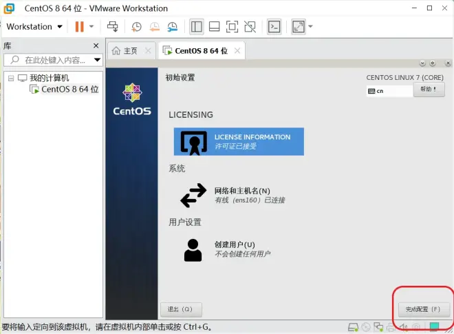Screen dimensions: 454x334
Task: Click the 帮助! help button
Action: (x=429, y=90)
